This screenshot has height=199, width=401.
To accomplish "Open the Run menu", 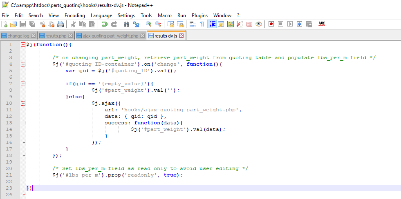I will point(181,15).
